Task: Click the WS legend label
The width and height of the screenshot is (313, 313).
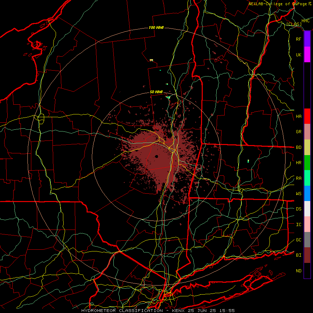Action: point(299,194)
